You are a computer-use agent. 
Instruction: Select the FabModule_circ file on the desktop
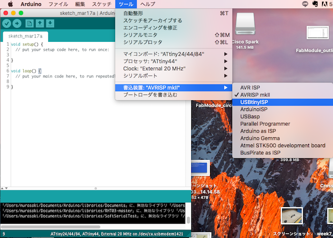coord(214,105)
